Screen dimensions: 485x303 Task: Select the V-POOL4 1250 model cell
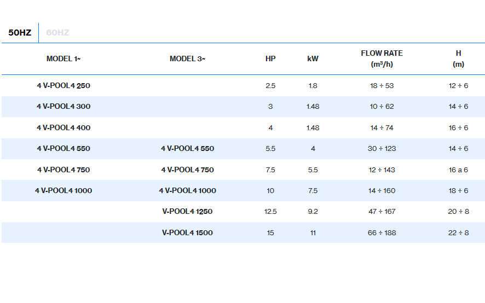tap(187, 212)
